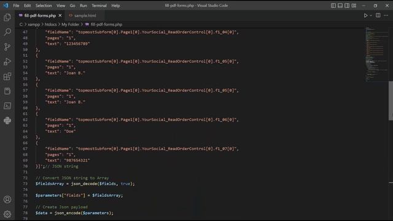Screen dimensions: 393x221
Task: Click the $parameters["fields"] assignment line
Action: (79, 195)
